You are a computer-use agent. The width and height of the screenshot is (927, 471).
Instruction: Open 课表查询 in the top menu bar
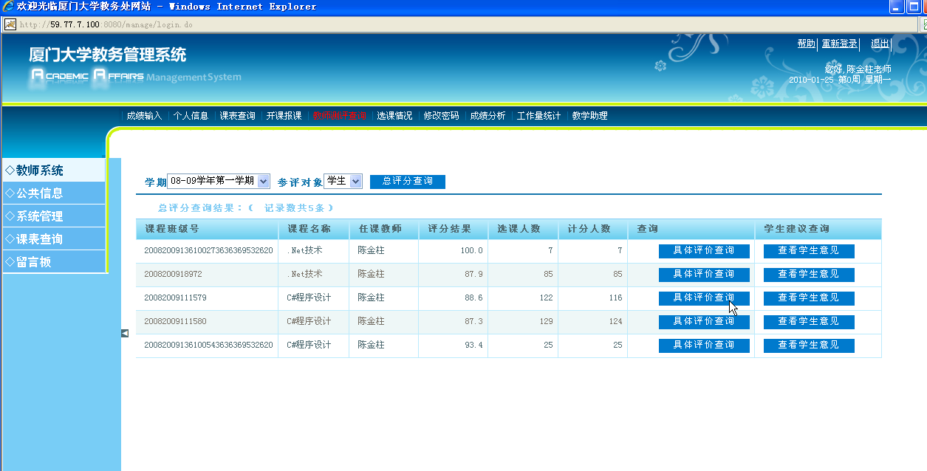pos(237,116)
